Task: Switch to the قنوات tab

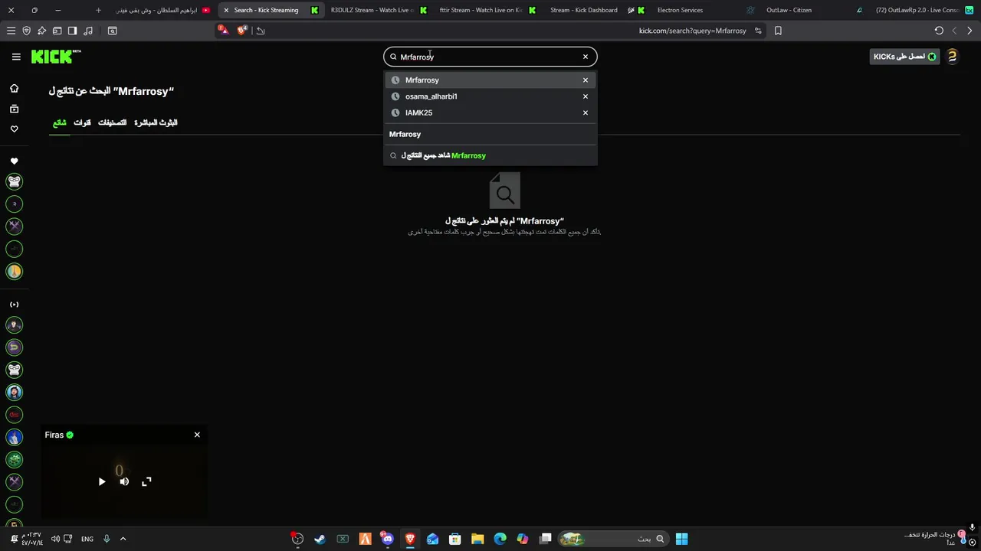Action: [x=82, y=122]
